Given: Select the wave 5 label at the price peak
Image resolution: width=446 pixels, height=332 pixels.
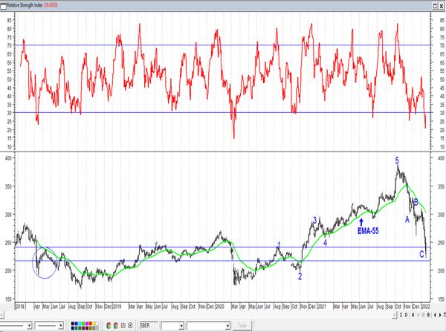Looking at the screenshot, I should pos(397,160).
